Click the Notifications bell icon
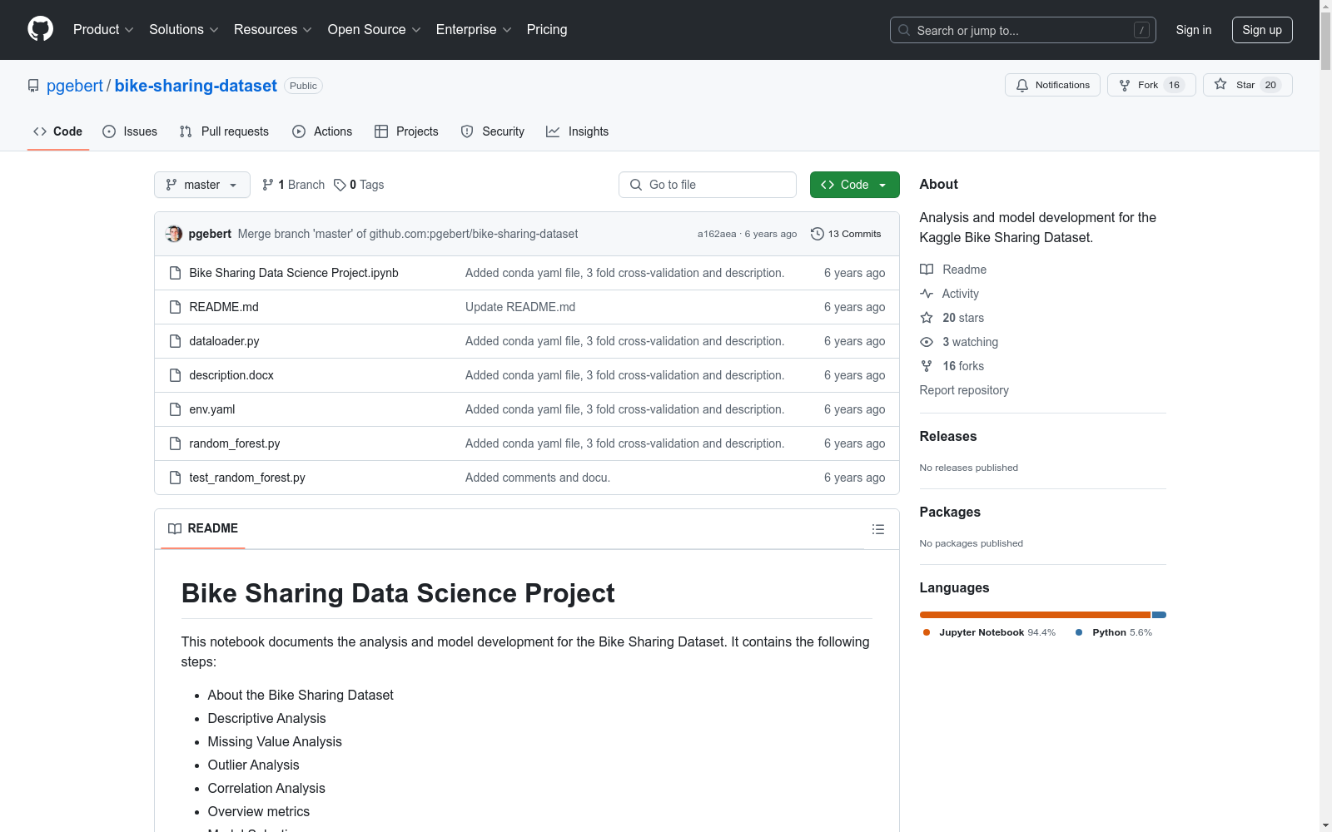Viewport: 1332px width, 832px height. point(1022,85)
